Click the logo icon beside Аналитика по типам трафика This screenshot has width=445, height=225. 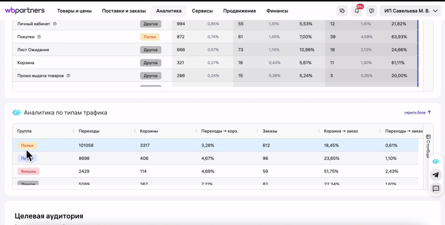point(17,112)
